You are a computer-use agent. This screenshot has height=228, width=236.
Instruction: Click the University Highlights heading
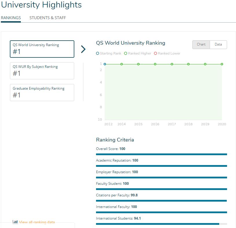41,5
